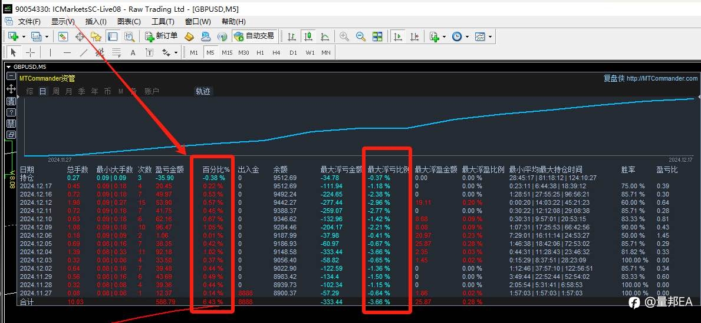Open the 窗口(W) menu

click(x=198, y=21)
